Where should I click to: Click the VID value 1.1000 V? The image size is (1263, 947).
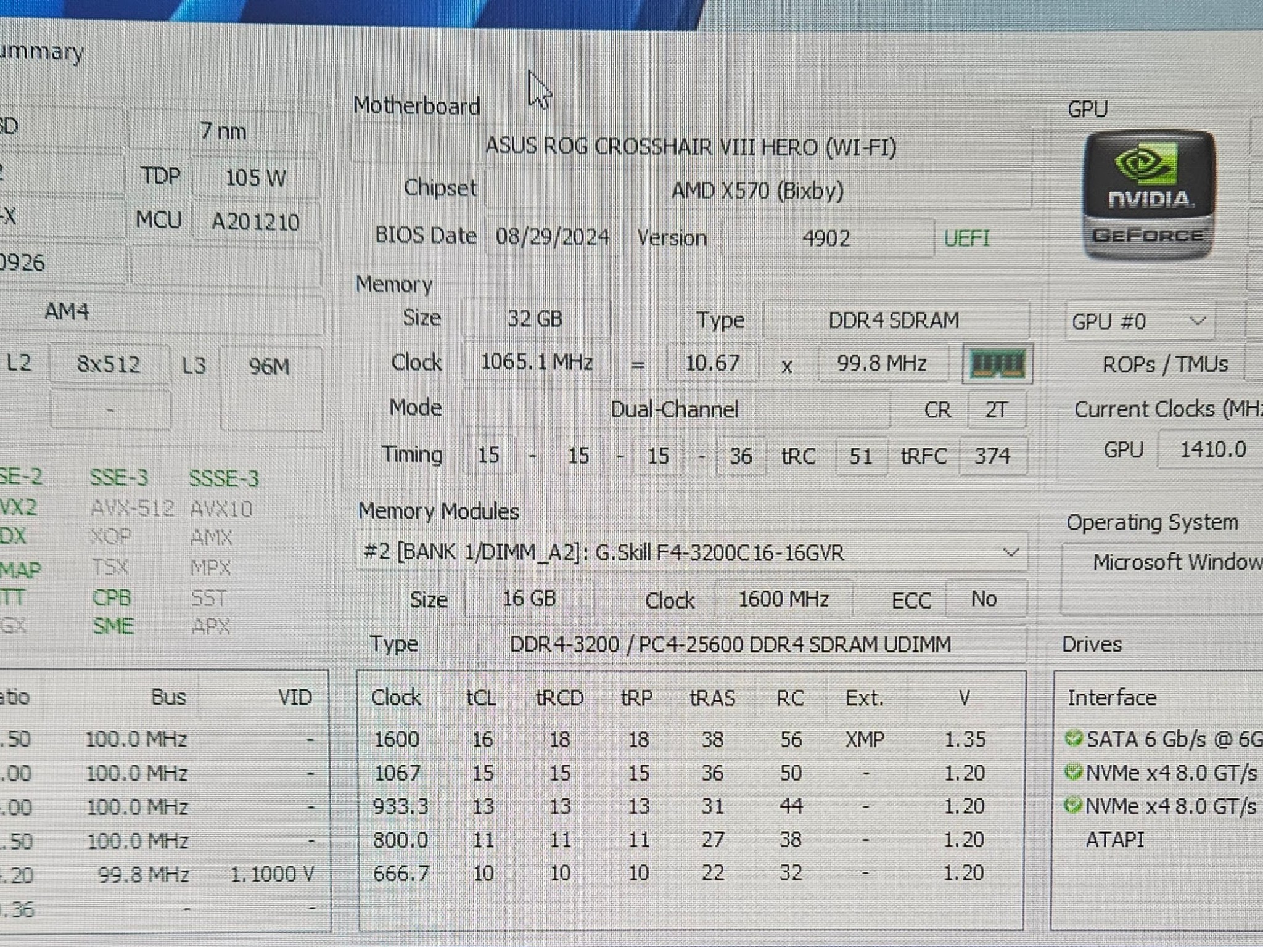(x=272, y=874)
